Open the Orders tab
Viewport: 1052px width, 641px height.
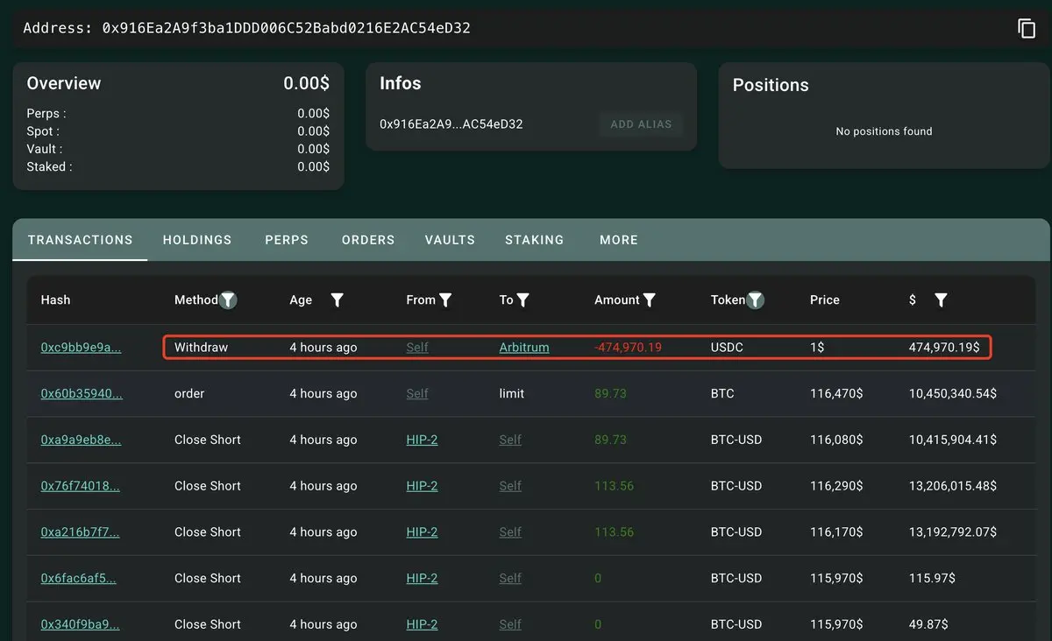point(368,240)
